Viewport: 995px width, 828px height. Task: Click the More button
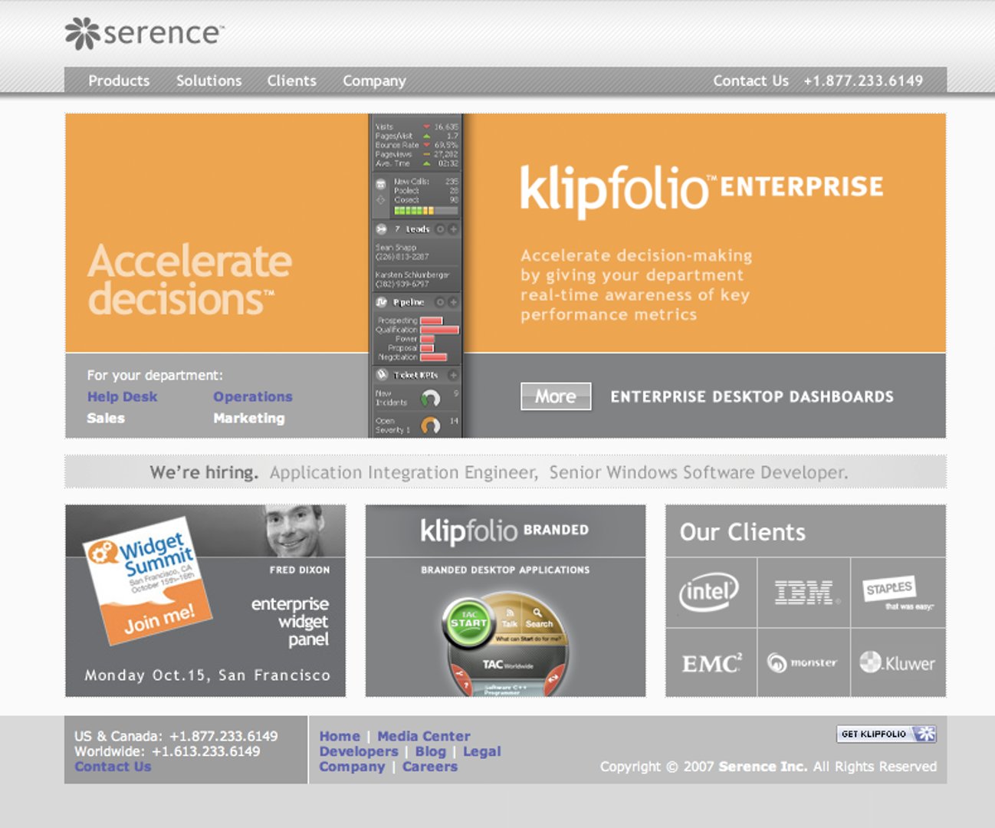[556, 396]
